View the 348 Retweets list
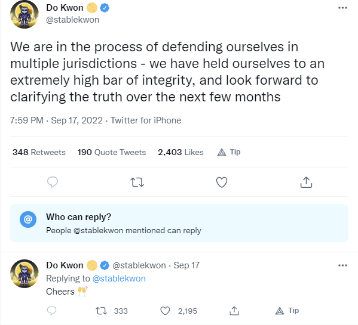The image size is (358, 325). [39, 152]
